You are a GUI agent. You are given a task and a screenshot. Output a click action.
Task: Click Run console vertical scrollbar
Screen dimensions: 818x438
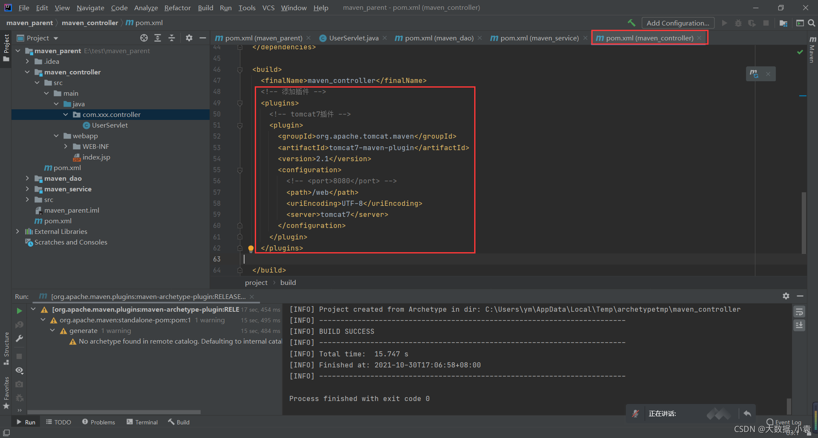tap(789, 406)
